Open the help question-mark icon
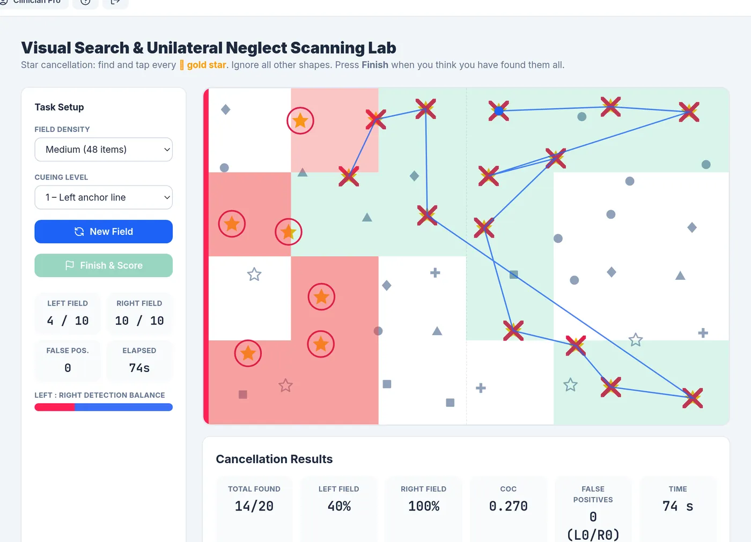Screen dimensions: 751x542 pyautogui.click(x=85, y=2)
